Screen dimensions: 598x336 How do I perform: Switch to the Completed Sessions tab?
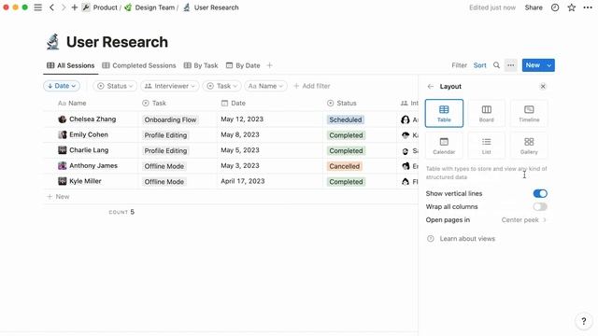click(139, 65)
